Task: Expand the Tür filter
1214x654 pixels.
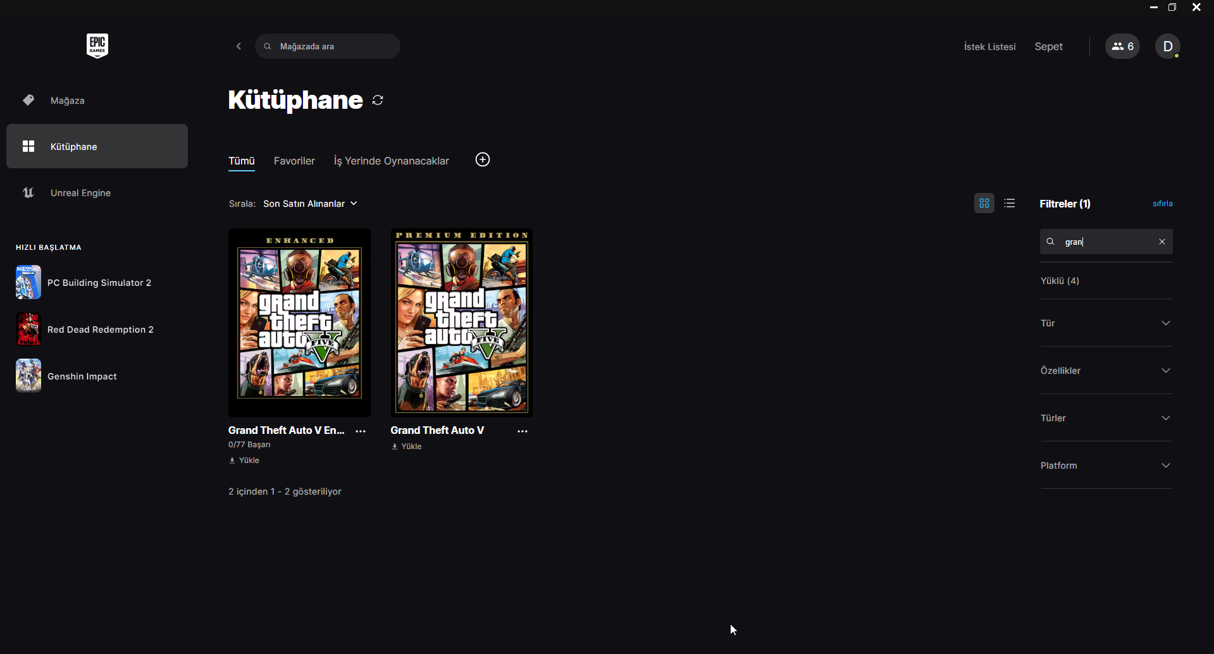Action: (1106, 323)
